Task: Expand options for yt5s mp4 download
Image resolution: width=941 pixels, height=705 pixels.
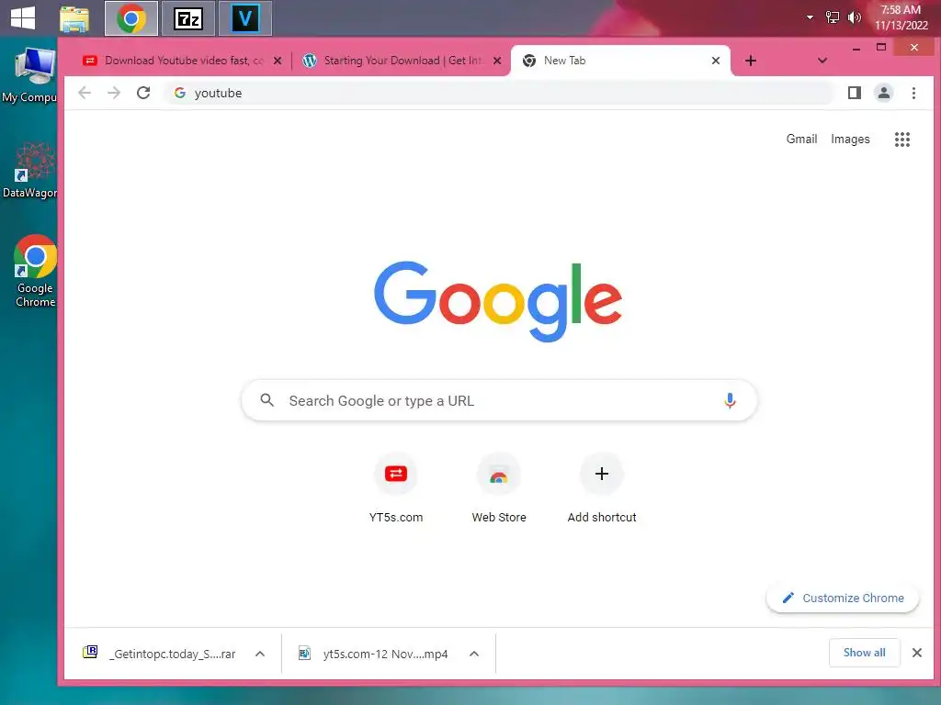Action: coord(474,654)
